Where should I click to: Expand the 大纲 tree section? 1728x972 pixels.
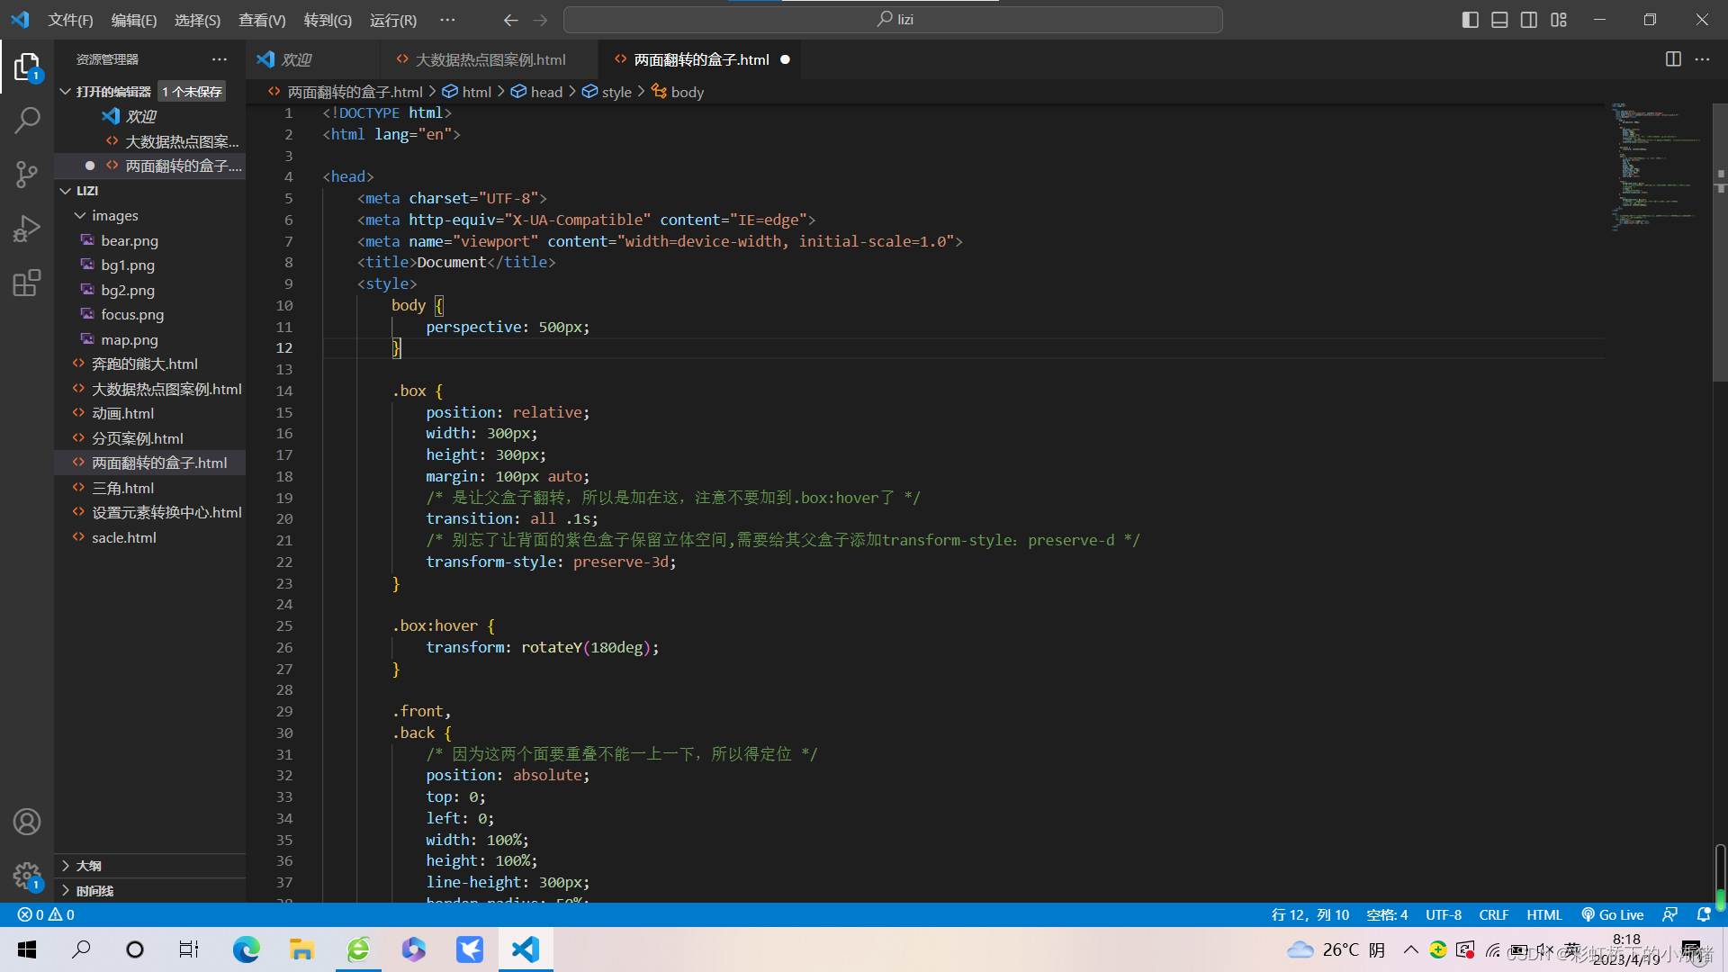click(x=67, y=864)
